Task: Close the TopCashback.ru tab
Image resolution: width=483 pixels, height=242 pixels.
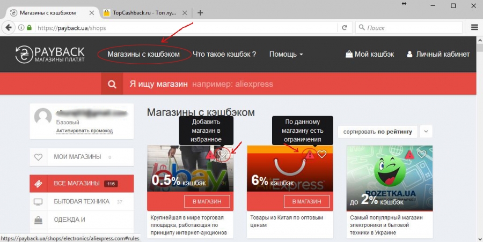Action: pos(185,13)
